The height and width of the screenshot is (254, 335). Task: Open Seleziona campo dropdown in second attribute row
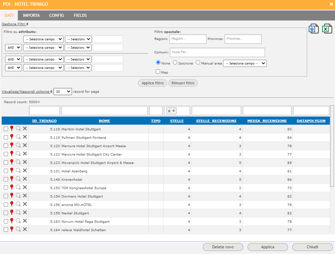[43, 47]
